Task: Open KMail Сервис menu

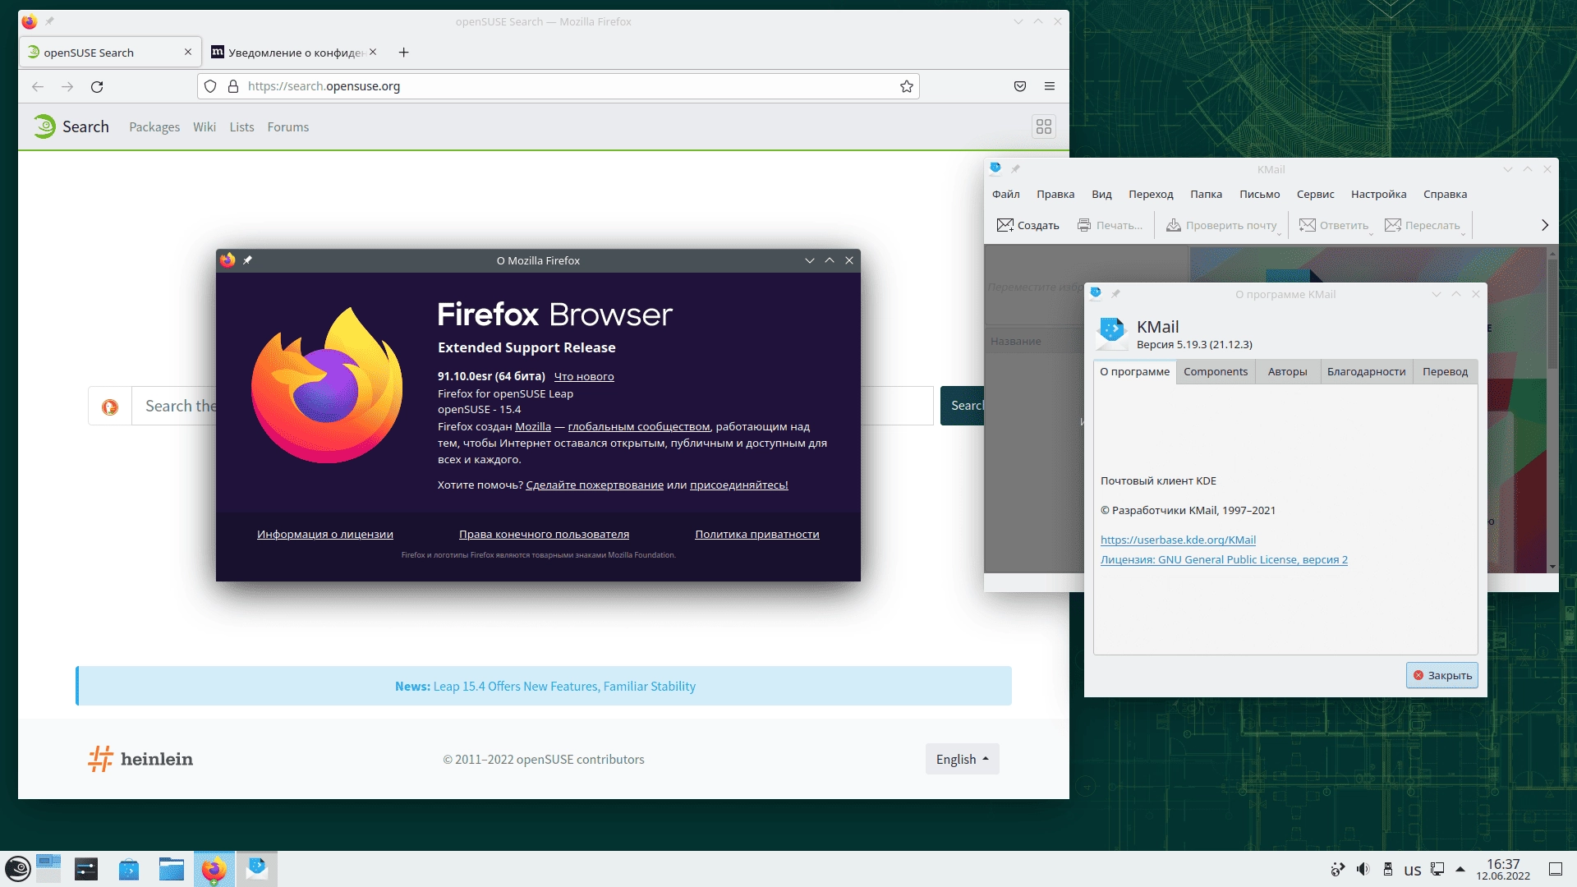Action: tap(1315, 195)
